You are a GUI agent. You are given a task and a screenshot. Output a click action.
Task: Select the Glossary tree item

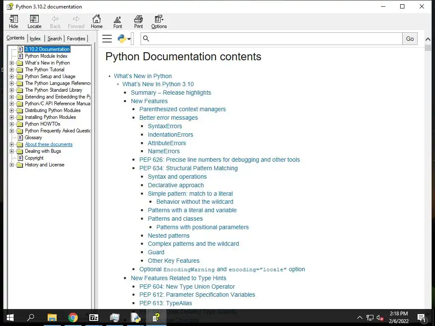click(x=33, y=138)
